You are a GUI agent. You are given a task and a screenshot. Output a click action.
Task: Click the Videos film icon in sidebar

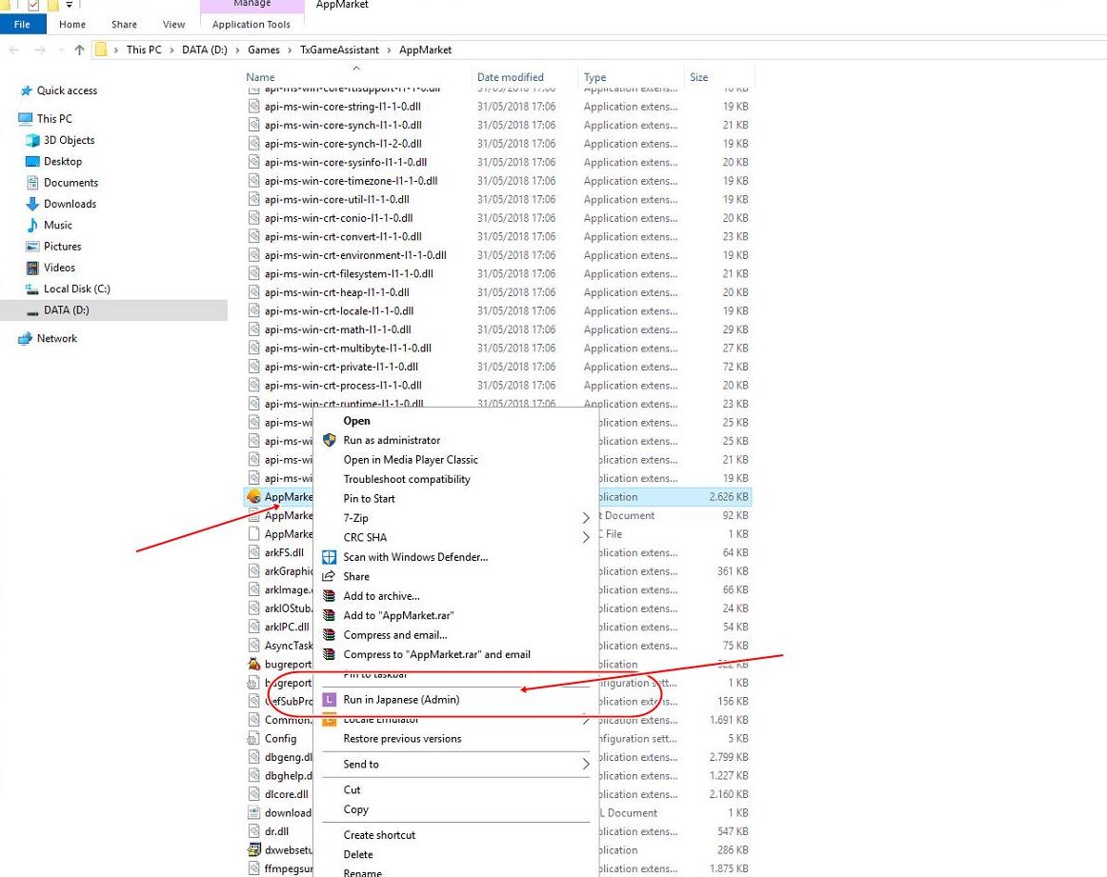[32, 268]
